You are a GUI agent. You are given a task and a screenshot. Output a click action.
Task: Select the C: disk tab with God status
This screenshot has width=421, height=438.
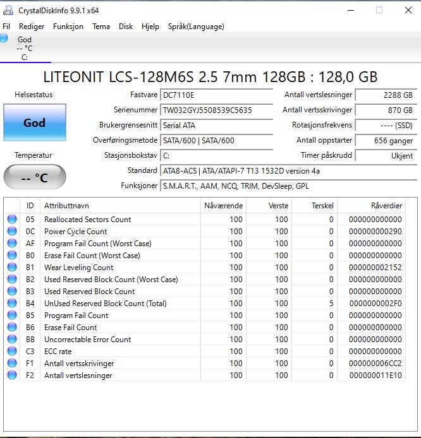[25, 48]
